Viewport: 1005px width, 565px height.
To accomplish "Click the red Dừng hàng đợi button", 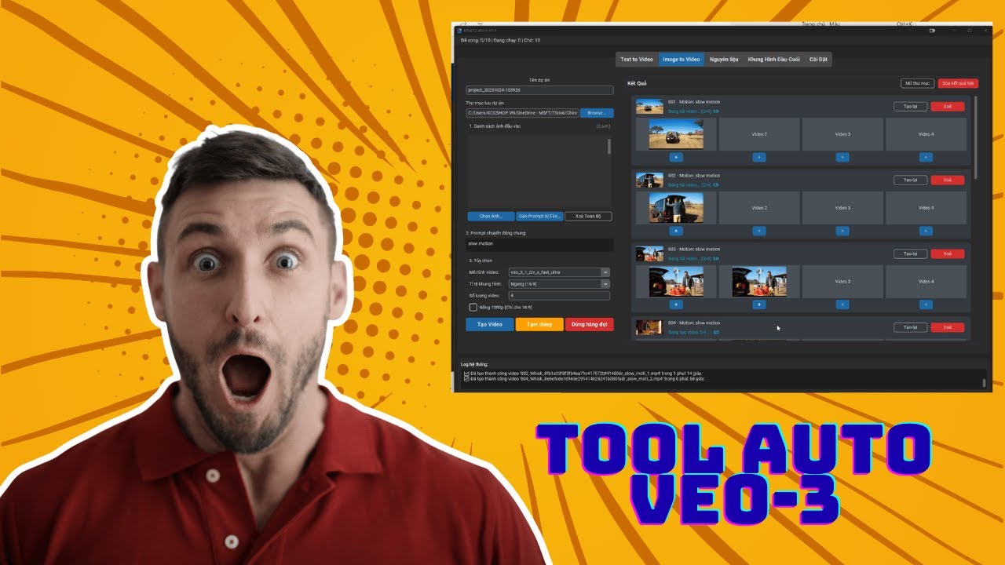I will pos(589,324).
